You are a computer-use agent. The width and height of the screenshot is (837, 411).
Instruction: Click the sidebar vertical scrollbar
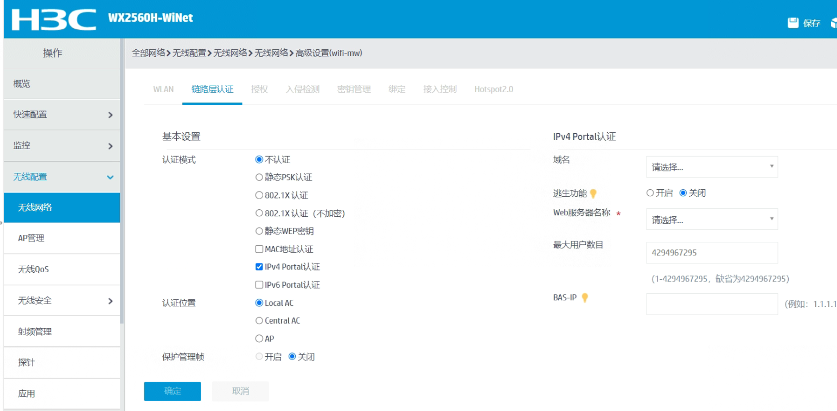(x=122, y=182)
